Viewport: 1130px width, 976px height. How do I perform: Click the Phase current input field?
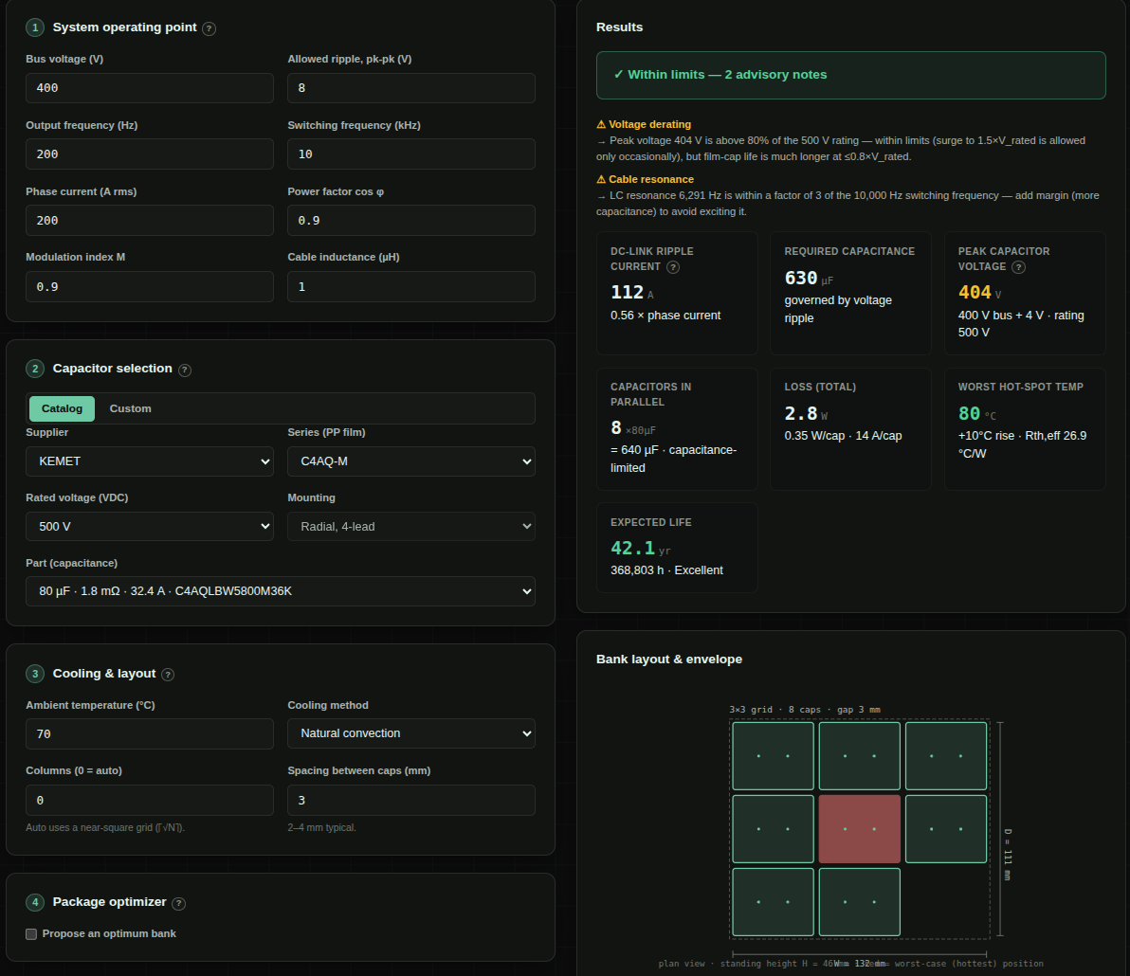(x=150, y=221)
